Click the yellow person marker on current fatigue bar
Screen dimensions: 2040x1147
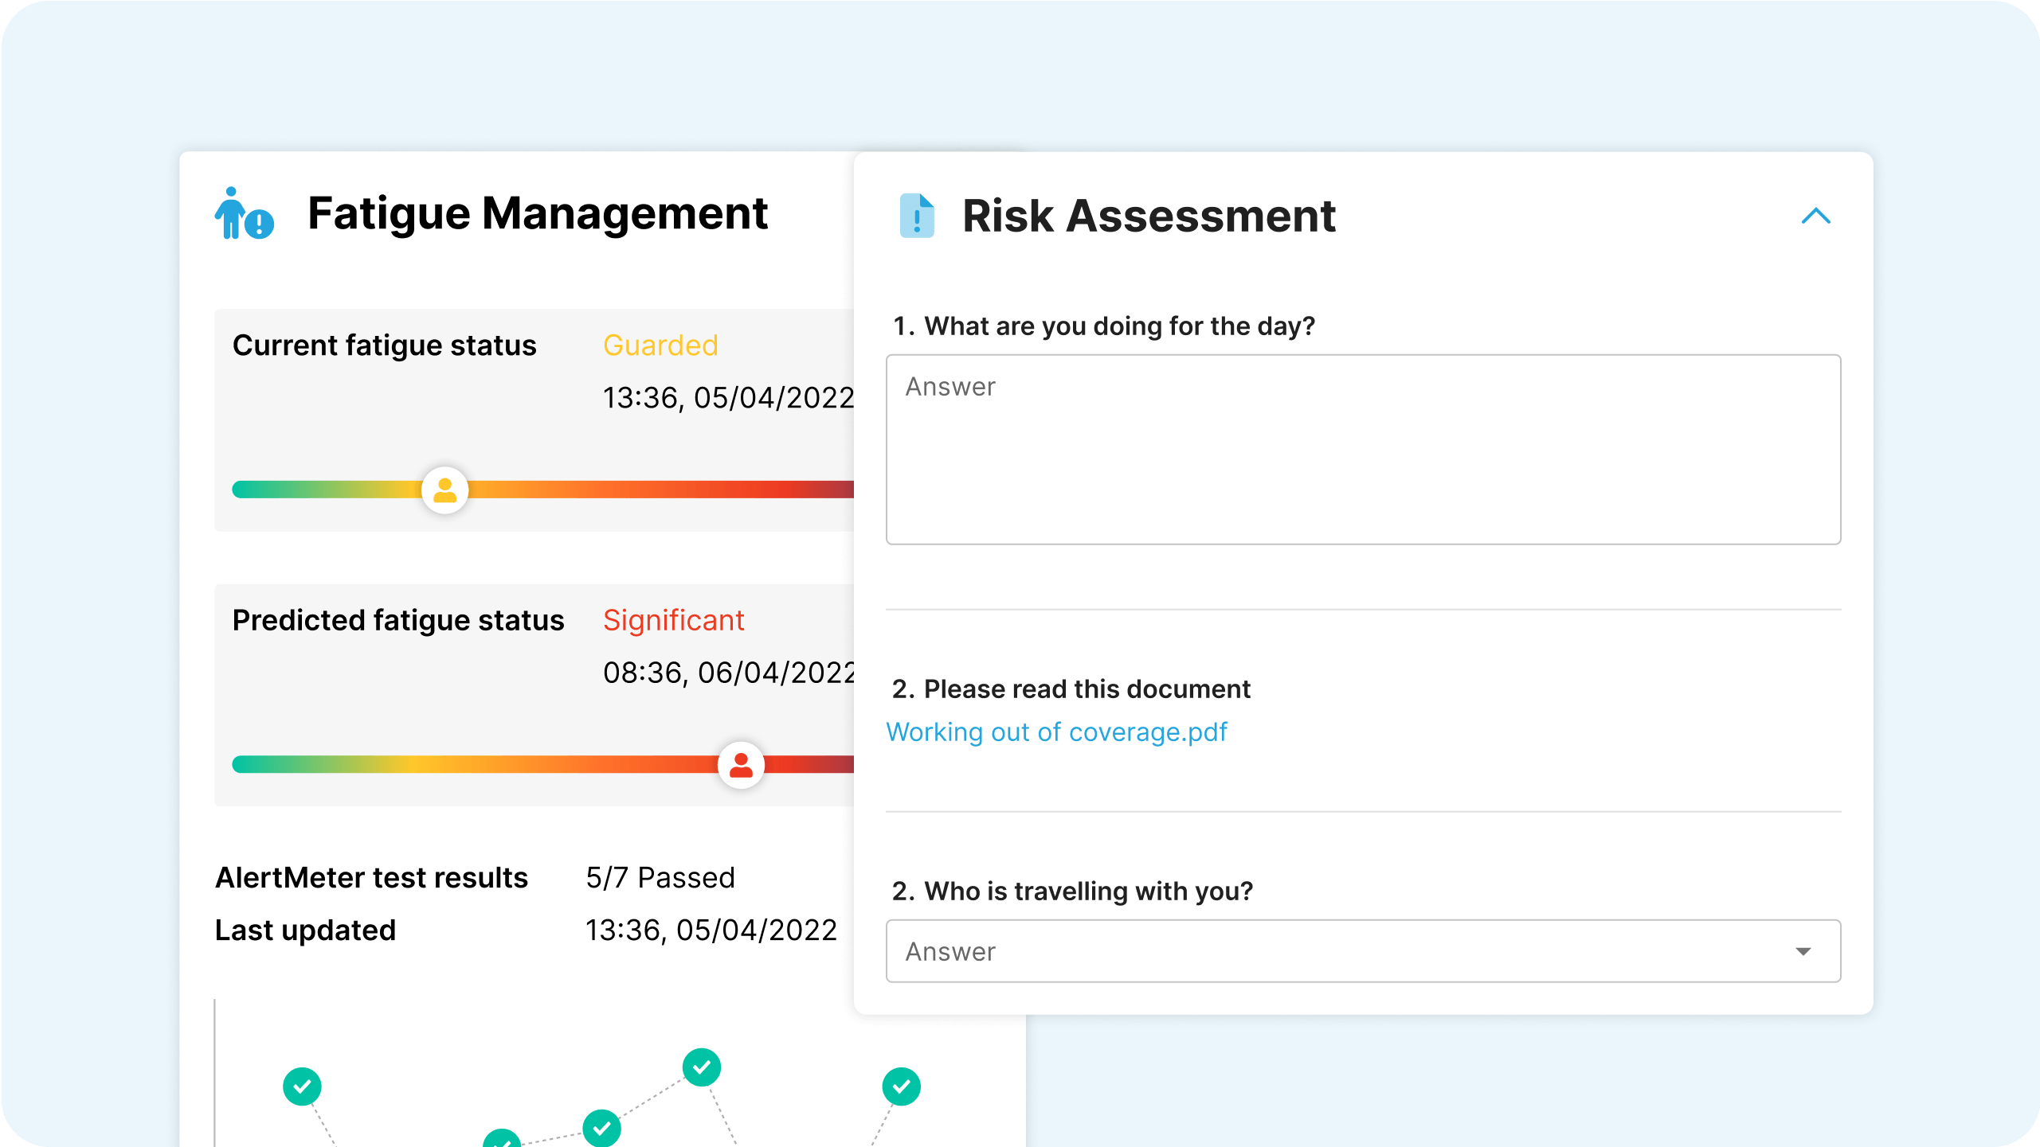pyautogui.click(x=444, y=490)
